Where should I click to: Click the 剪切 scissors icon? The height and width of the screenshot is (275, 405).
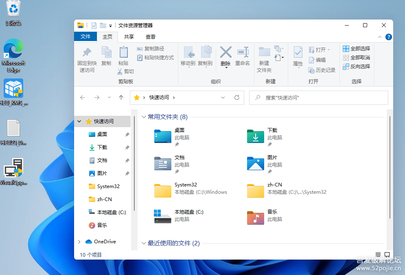[x=120, y=71]
